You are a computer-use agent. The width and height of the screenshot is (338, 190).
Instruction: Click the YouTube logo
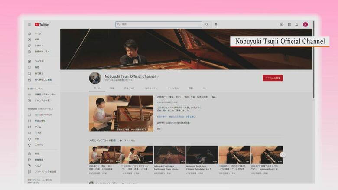point(42,25)
